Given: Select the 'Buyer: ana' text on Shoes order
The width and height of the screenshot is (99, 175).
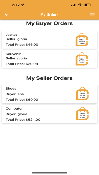Looking at the screenshot, I should (x=15, y=94).
